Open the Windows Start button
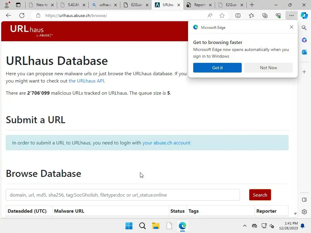The width and height of the screenshot is (311, 233). click(129, 226)
